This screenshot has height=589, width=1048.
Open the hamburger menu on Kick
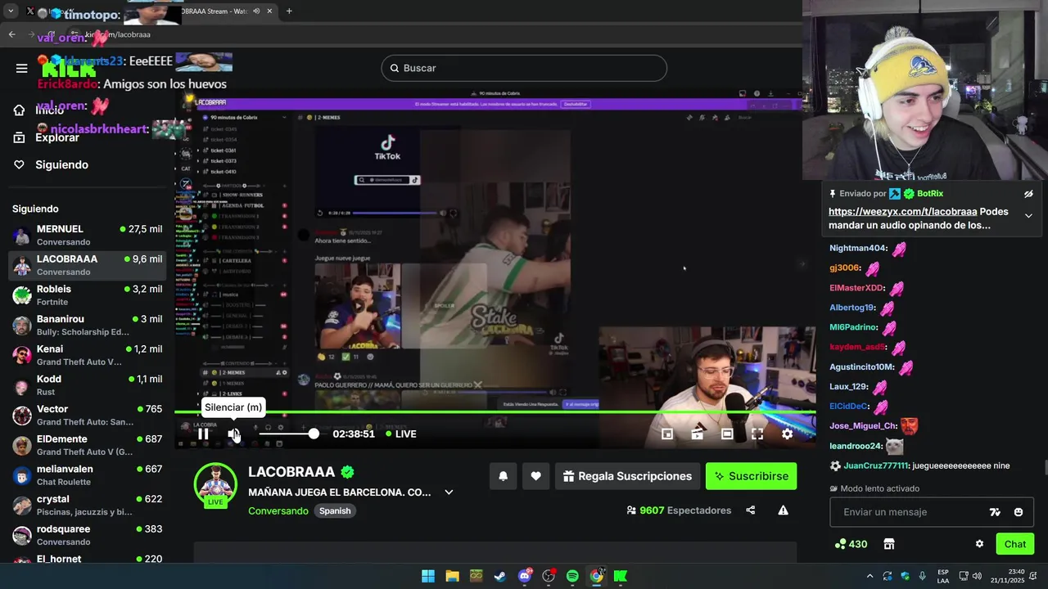pos(22,68)
